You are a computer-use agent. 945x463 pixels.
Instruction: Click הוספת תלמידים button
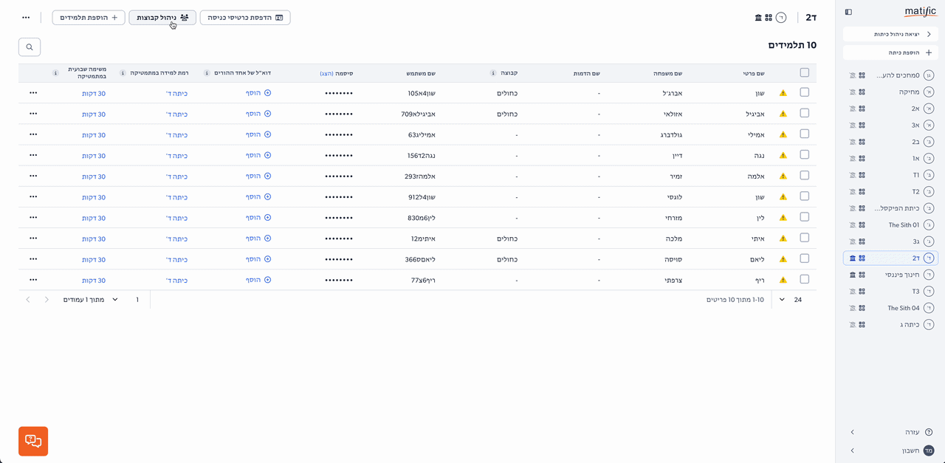pos(89,18)
